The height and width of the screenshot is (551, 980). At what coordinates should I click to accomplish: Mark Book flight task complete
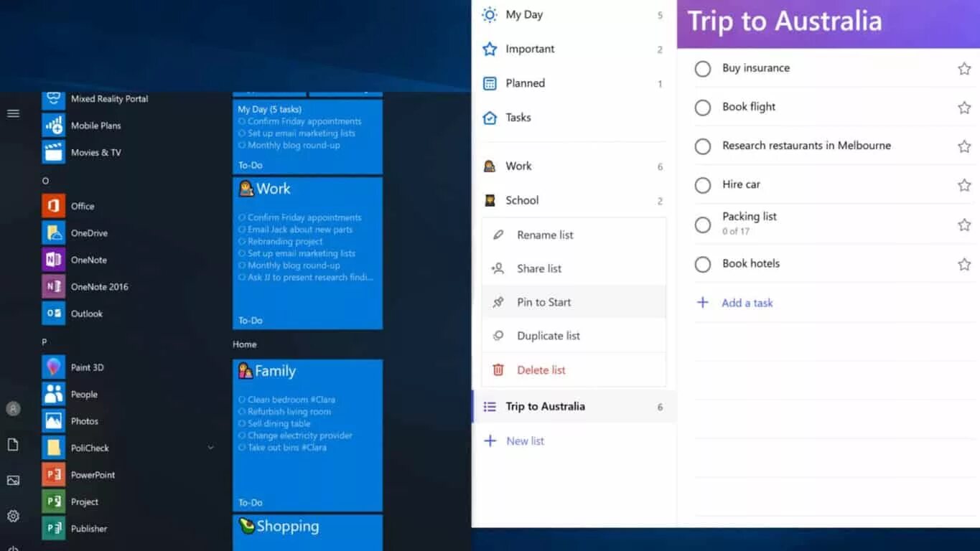click(703, 108)
